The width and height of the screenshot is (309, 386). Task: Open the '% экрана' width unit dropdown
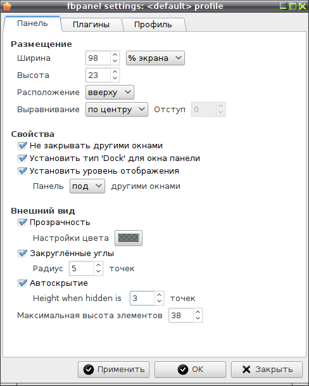tap(155, 58)
